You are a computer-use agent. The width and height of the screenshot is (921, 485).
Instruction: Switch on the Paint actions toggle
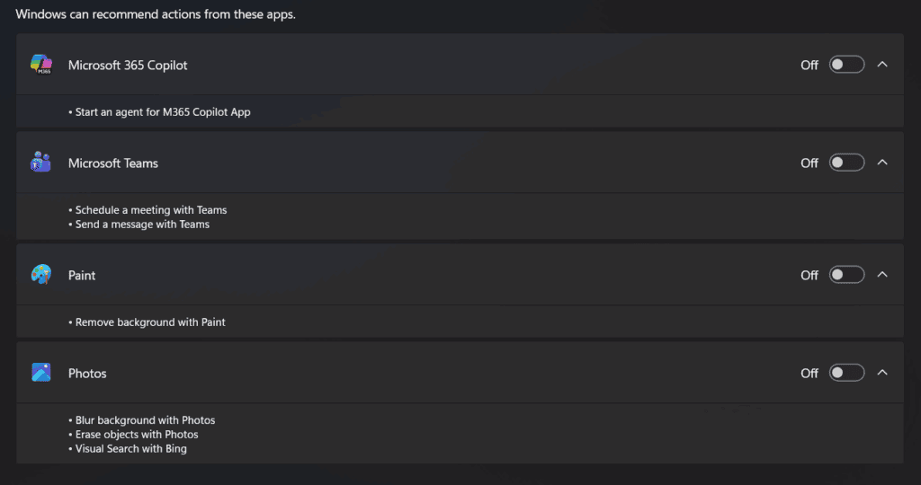click(846, 275)
